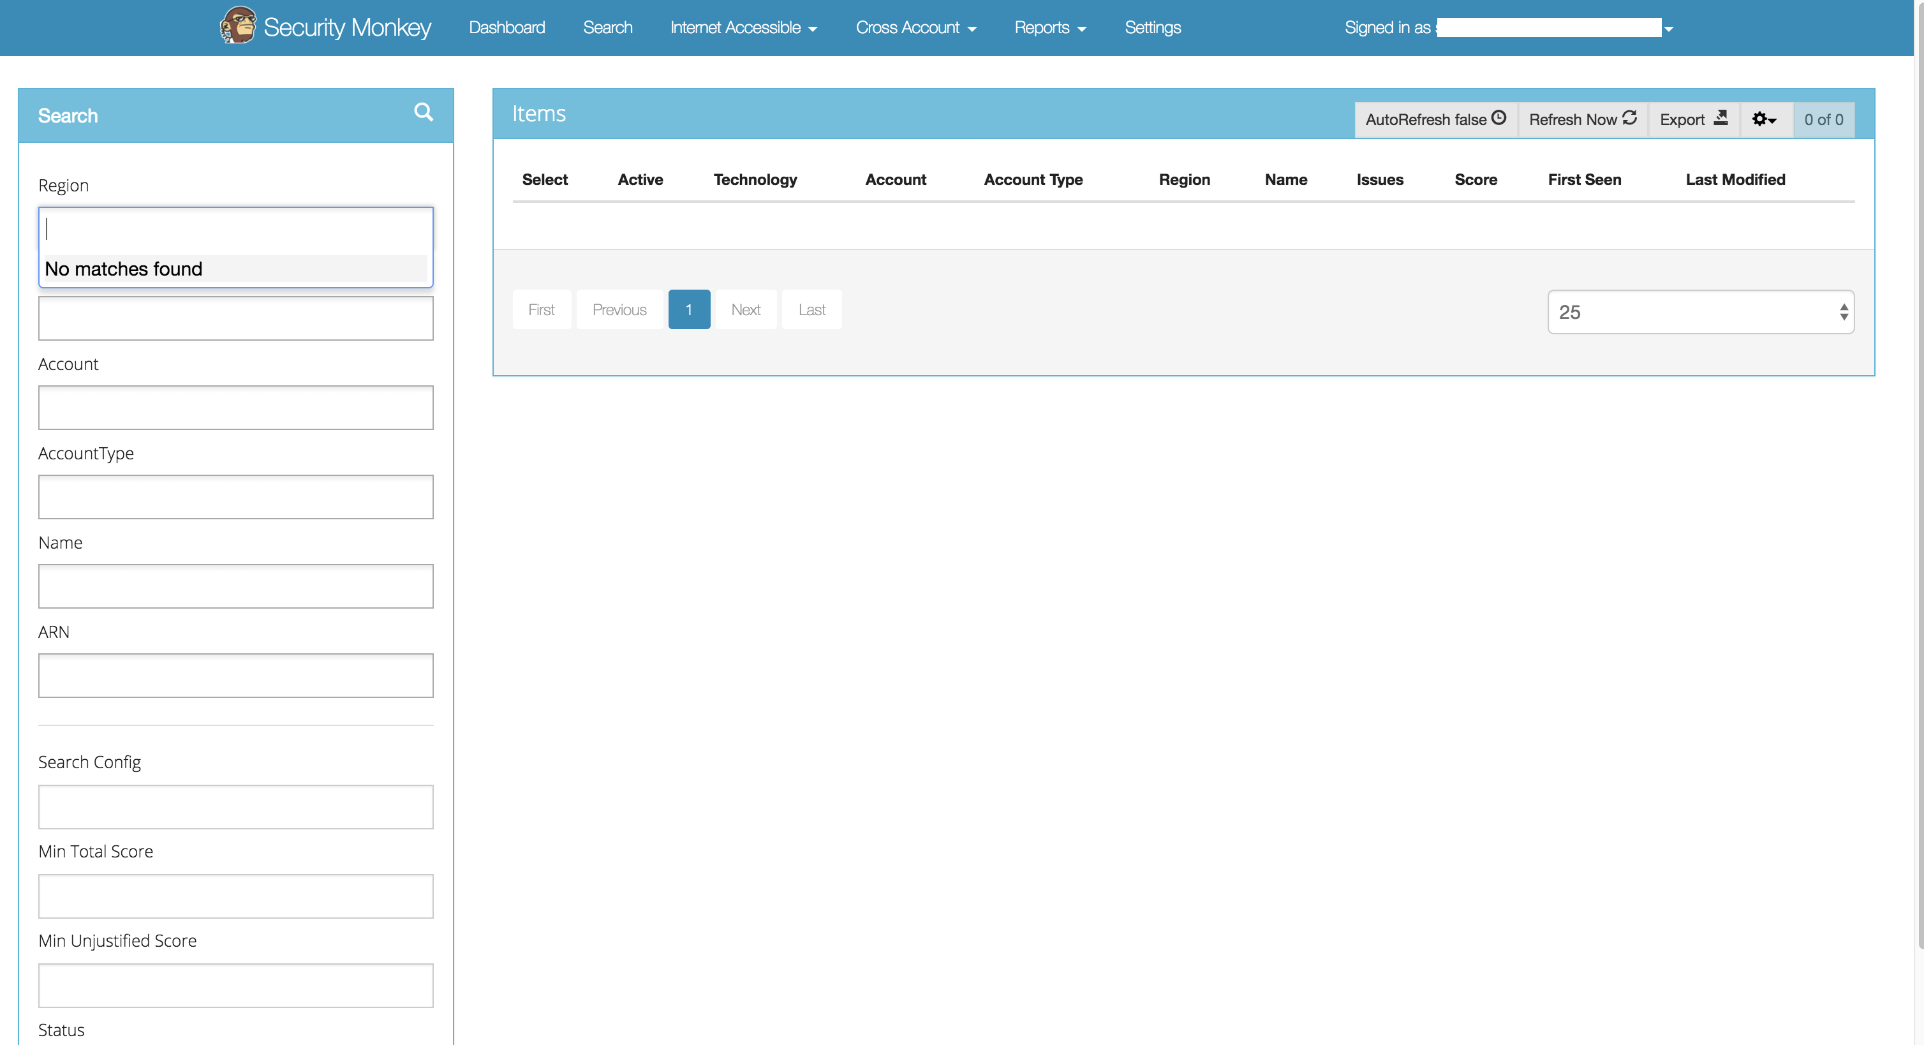Expand the Internet Accessible dropdown

743,27
